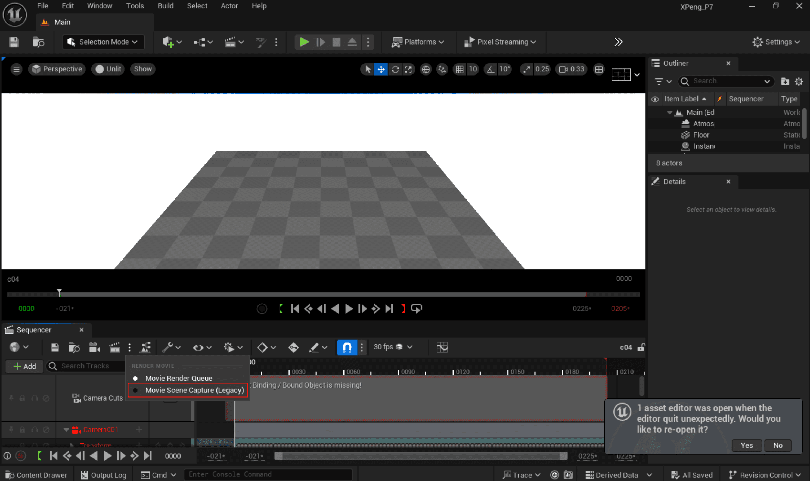Toggle loop playback in viewport transport
Viewport: 810px width, 481px height.
pyautogui.click(x=416, y=309)
